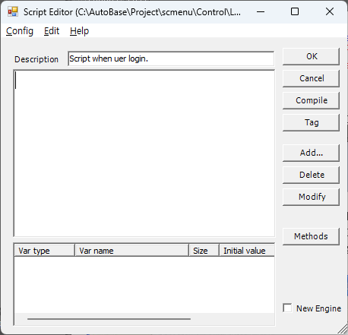The image size is (348, 335).
Task: Click the Script Editor app icon in title bar
Action: pos(13,11)
